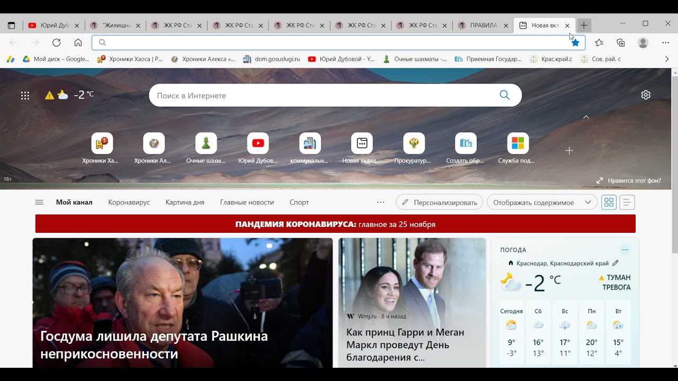Click the magnifier in the web search box
The height and width of the screenshot is (381, 678).
click(504, 95)
